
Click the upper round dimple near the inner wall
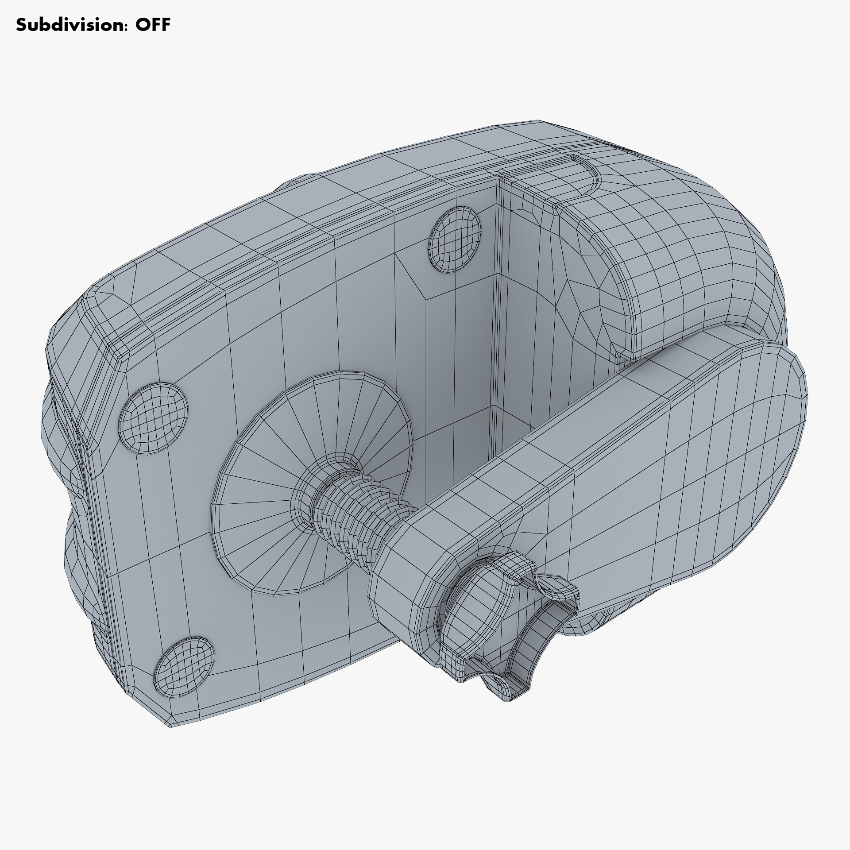click(x=455, y=239)
